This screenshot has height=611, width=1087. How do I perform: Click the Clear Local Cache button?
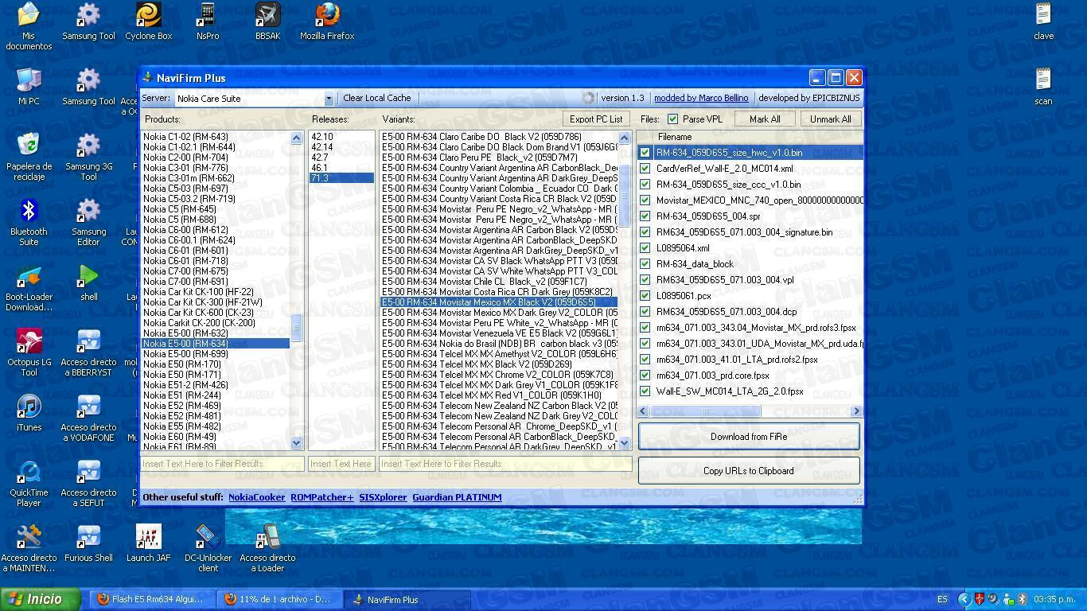tap(377, 98)
